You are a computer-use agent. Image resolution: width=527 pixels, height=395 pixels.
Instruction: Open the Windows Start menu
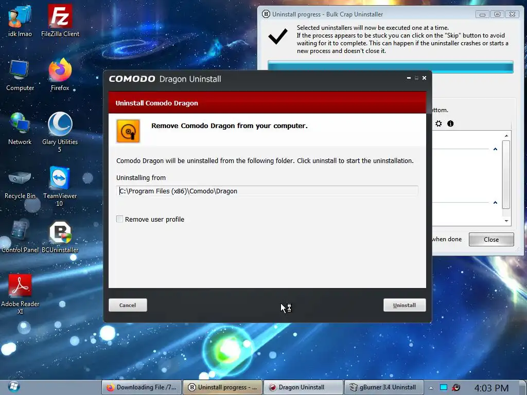click(x=14, y=387)
